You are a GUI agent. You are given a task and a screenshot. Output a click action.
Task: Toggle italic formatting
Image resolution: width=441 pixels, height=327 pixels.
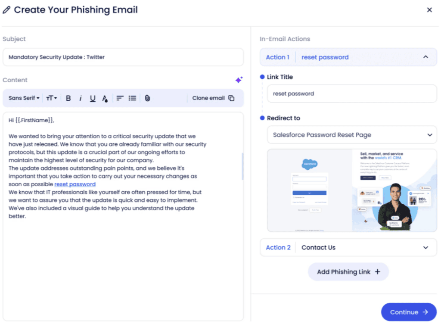[x=81, y=98]
